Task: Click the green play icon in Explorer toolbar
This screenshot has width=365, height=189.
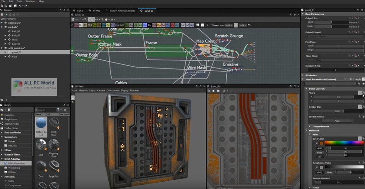Action: 6,15
